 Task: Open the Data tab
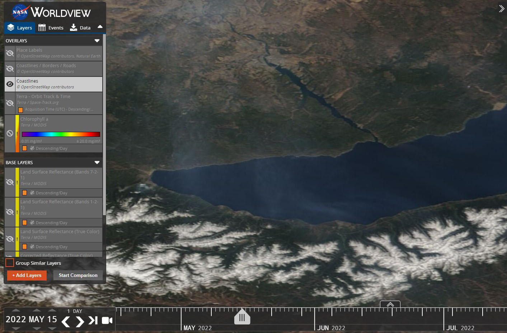pos(80,28)
